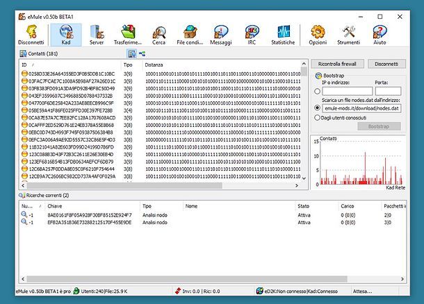This screenshot has height=304, width=424.
Task: Open the Server toolbar section
Action: pyautogui.click(x=97, y=35)
